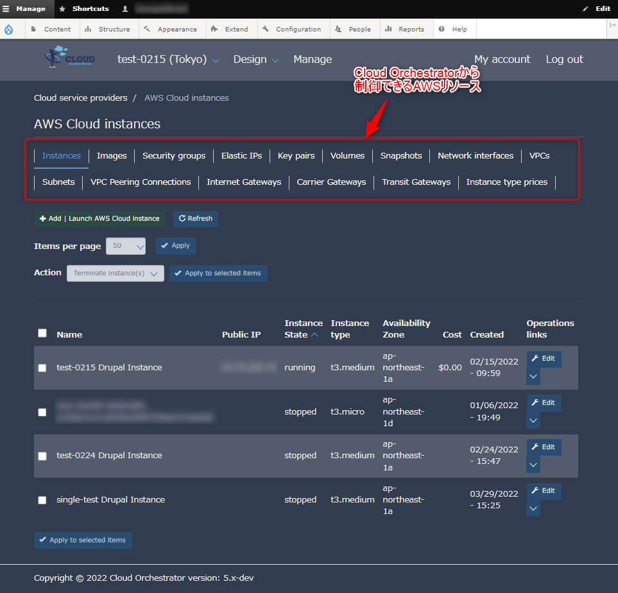Click Apply to selected items beside Action
This screenshot has width=618, height=593.
coord(218,273)
